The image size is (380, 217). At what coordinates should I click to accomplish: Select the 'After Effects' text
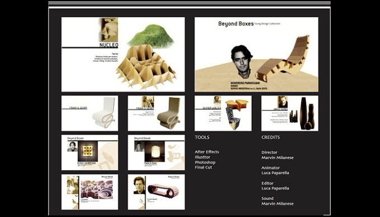coord(207,152)
